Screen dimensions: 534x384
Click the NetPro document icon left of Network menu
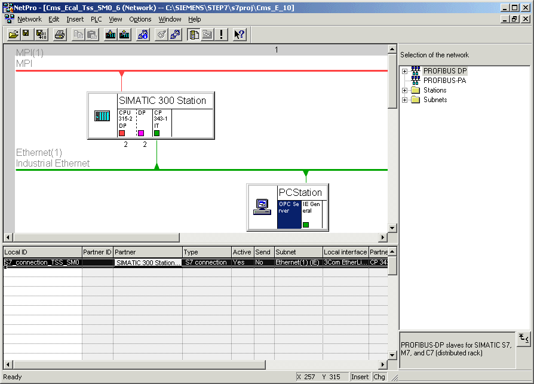tap(9, 19)
